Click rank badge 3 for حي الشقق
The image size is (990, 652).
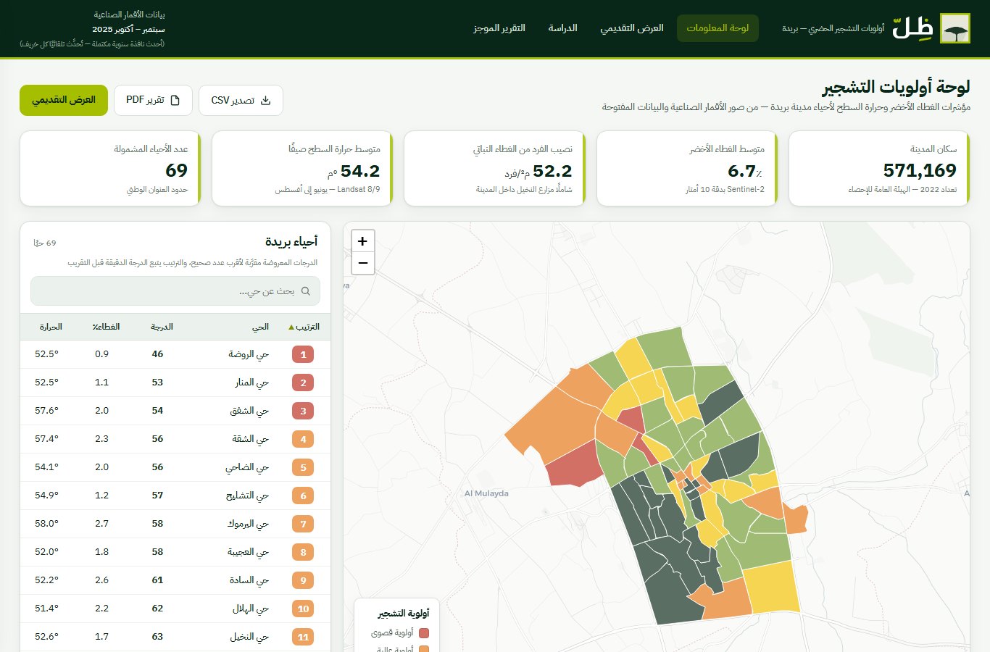pyautogui.click(x=303, y=411)
